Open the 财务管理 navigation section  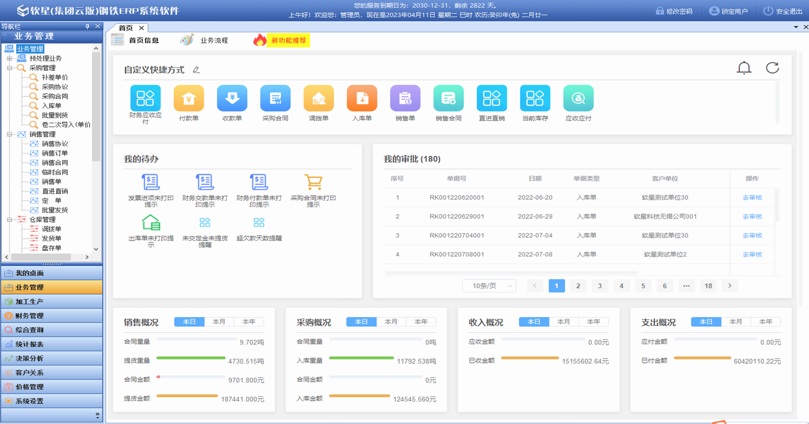(51, 316)
